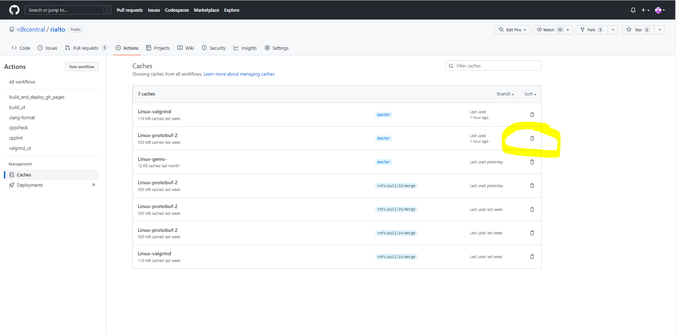Open Learn more about managing caches link

[239, 74]
